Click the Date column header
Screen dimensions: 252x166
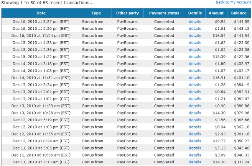point(41,13)
